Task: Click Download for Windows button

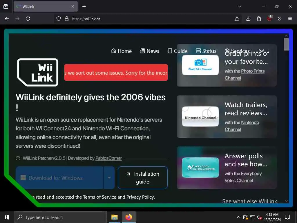Action: click(59, 178)
